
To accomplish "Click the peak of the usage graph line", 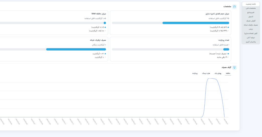I will click(x=212, y=79).
